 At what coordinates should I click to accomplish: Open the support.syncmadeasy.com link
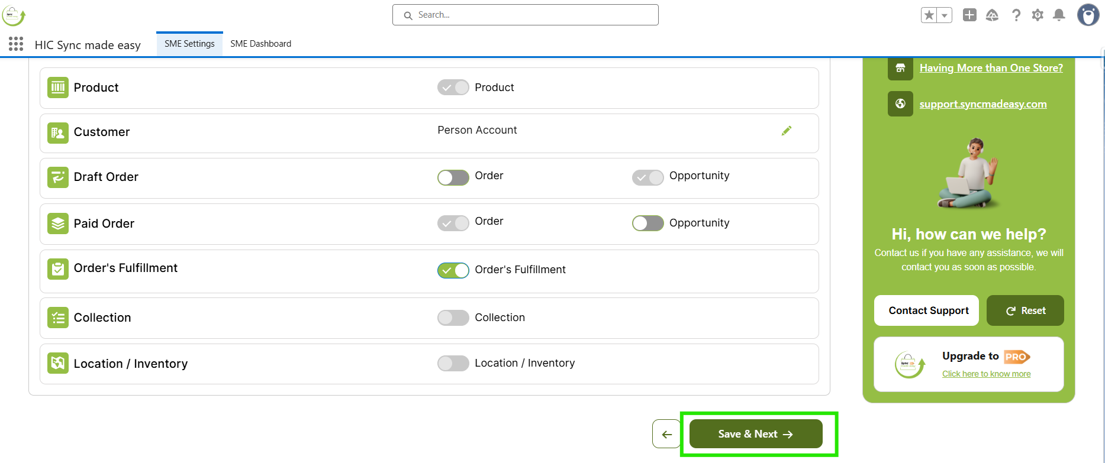982,104
